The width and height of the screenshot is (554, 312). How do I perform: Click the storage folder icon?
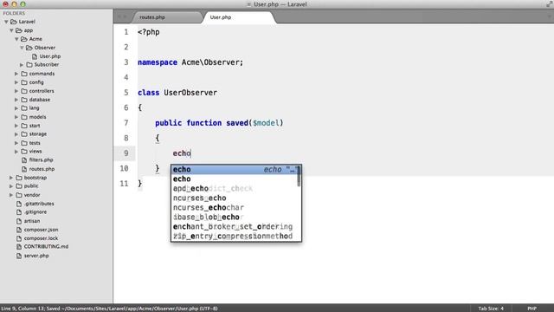(24, 134)
